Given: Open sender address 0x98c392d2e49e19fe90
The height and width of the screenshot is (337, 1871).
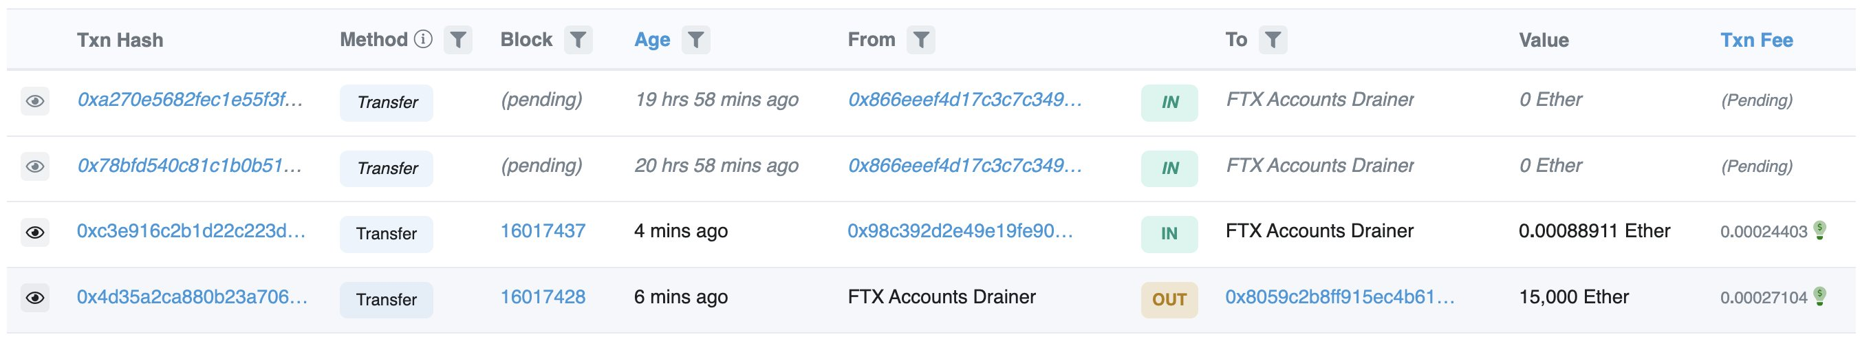Looking at the screenshot, I should [960, 231].
